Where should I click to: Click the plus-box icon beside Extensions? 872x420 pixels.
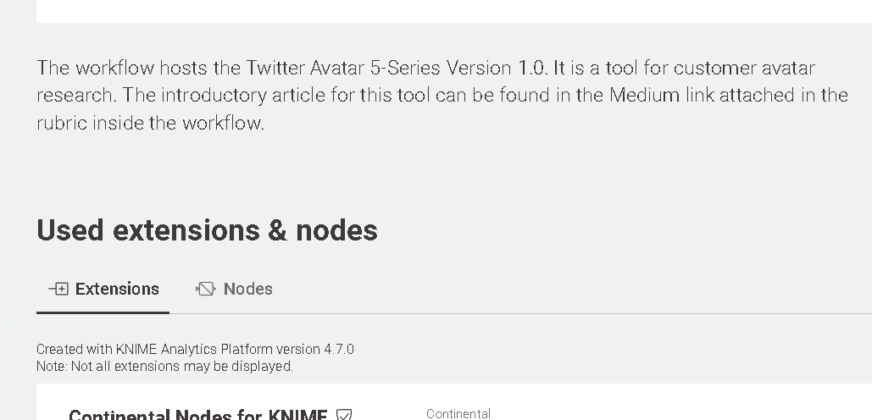[x=58, y=289]
